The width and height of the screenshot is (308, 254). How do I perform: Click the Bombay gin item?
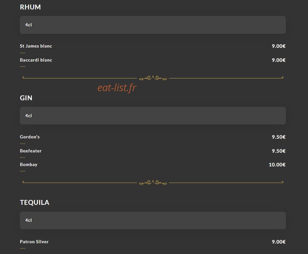click(x=28, y=165)
